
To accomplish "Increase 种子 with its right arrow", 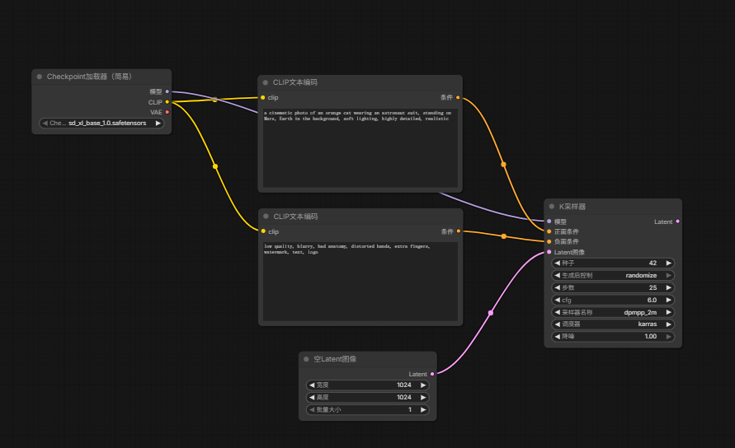I will pyautogui.click(x=669, y=263).
